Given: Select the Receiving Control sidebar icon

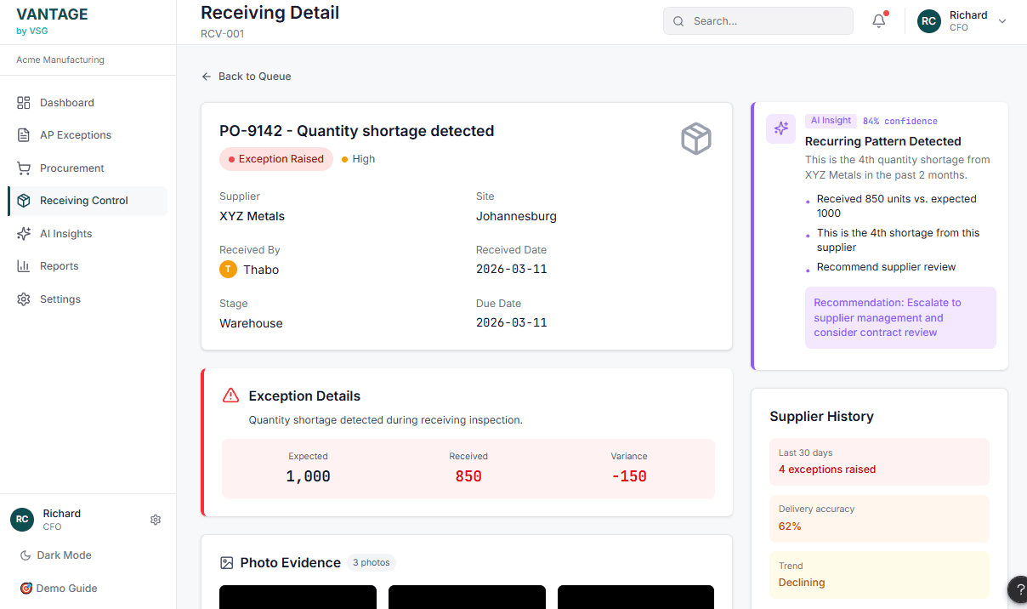Looking at the screenshot, I should pyautogui.click(x=24, y=201).
